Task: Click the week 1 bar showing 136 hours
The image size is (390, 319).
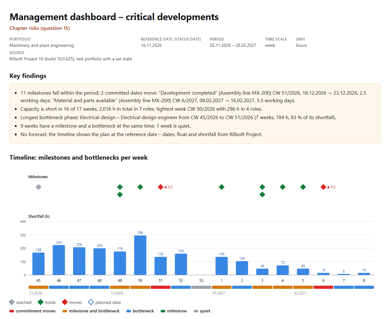Action: 222,266
